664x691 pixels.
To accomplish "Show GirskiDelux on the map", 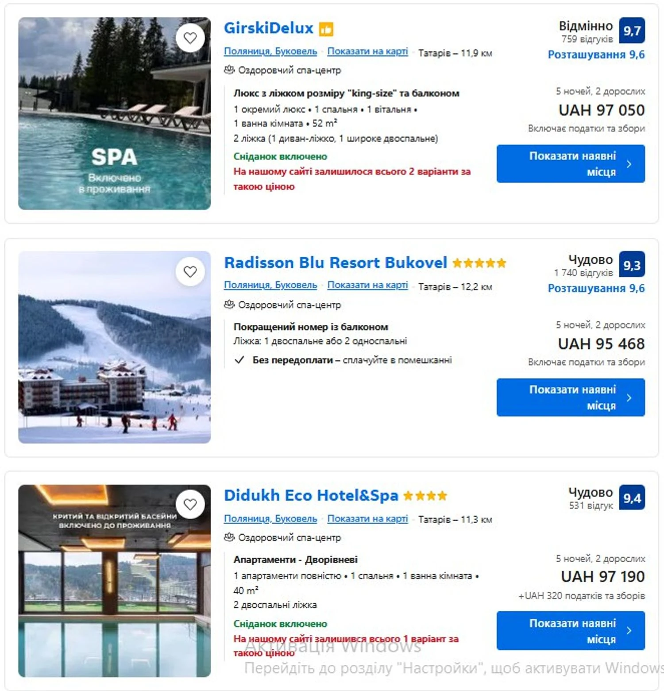I will click(x=367, y=51).
